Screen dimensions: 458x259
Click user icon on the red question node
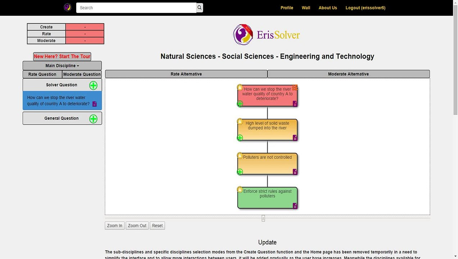[x=240, y=87]
